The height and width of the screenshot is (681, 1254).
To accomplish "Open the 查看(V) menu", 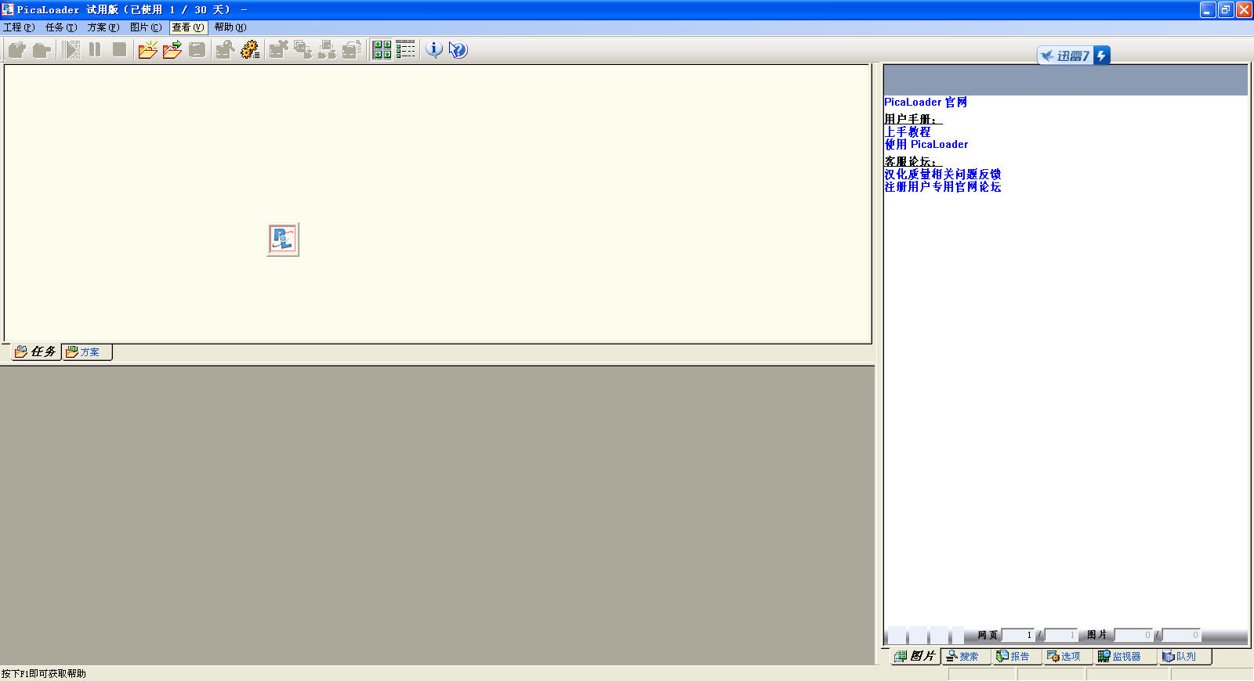I will [x=188, y=27].
